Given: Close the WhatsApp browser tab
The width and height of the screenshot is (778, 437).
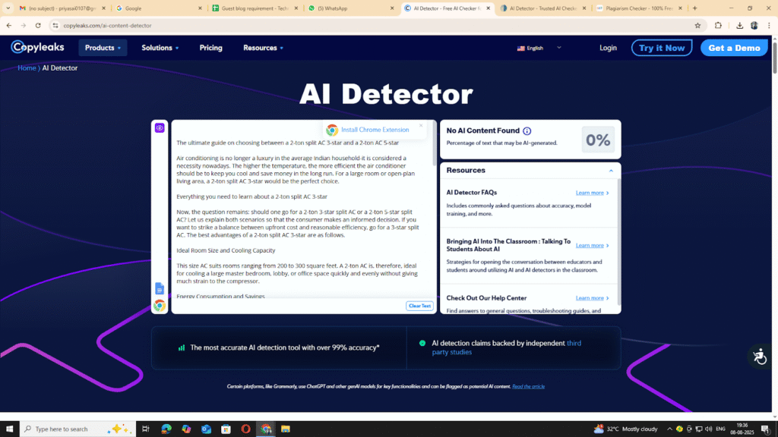Looking at the screenshot, I should 392,8.
